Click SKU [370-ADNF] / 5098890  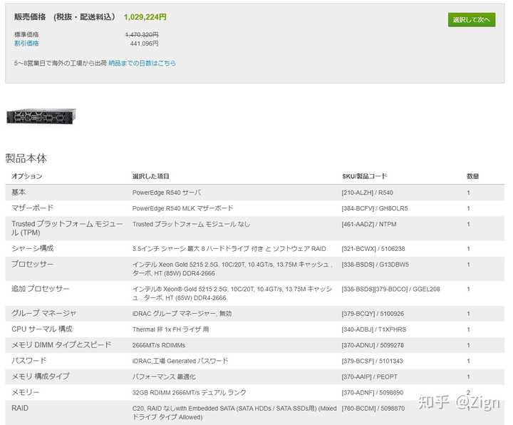373,393
